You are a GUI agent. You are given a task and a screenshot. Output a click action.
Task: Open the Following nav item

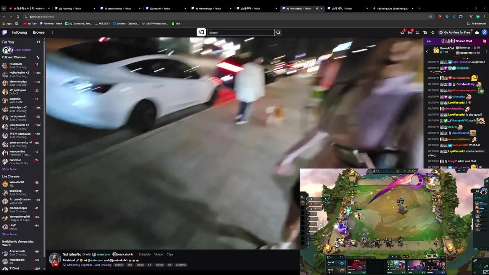coord(19,32)
